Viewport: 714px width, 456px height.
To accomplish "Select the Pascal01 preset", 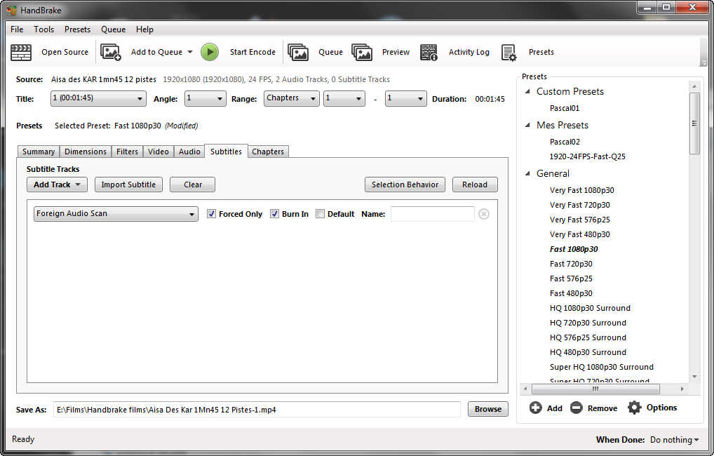I will point(564,108).
